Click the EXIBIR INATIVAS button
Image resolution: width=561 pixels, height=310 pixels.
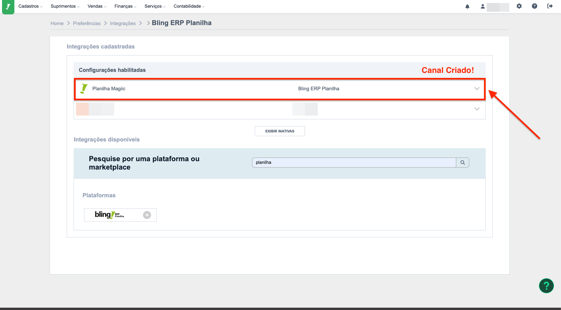coord(280,131)
